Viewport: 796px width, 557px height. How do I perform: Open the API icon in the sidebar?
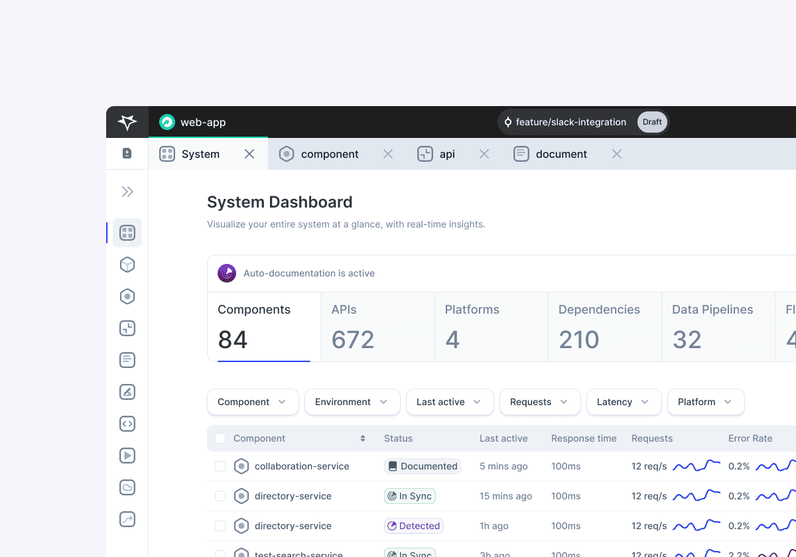(x=127, y=328)
